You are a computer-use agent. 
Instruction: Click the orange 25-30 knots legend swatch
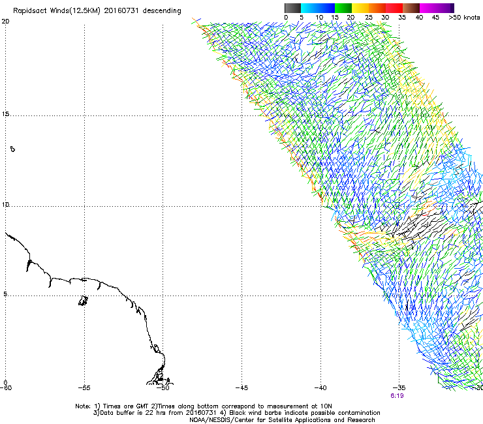(x=377, y=8)
